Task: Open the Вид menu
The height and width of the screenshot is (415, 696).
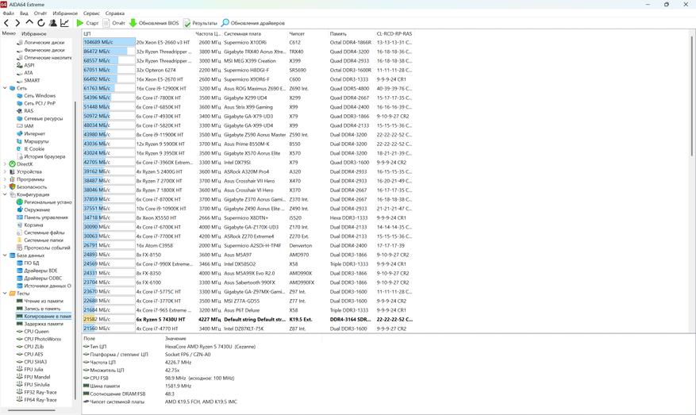Action: (x=24, y=13)
